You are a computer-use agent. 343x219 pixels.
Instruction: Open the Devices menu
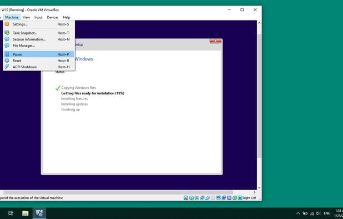click(53, 17)
